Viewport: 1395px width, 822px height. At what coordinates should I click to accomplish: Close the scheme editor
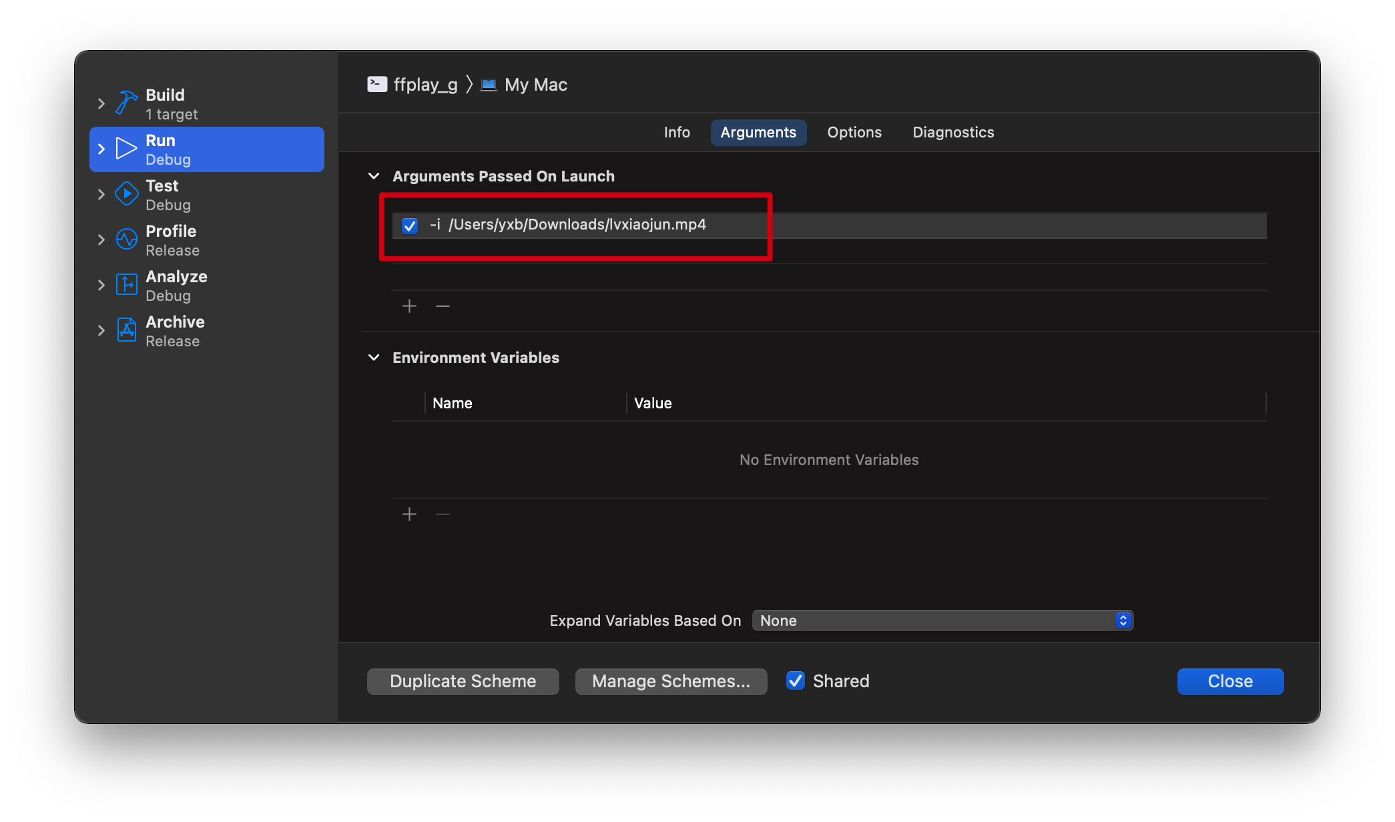pos(1230,681)
